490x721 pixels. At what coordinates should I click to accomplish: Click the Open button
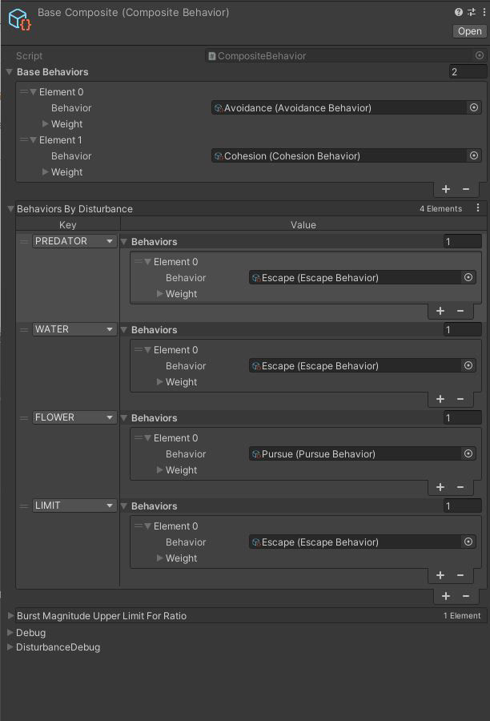(x=469, y=31)
